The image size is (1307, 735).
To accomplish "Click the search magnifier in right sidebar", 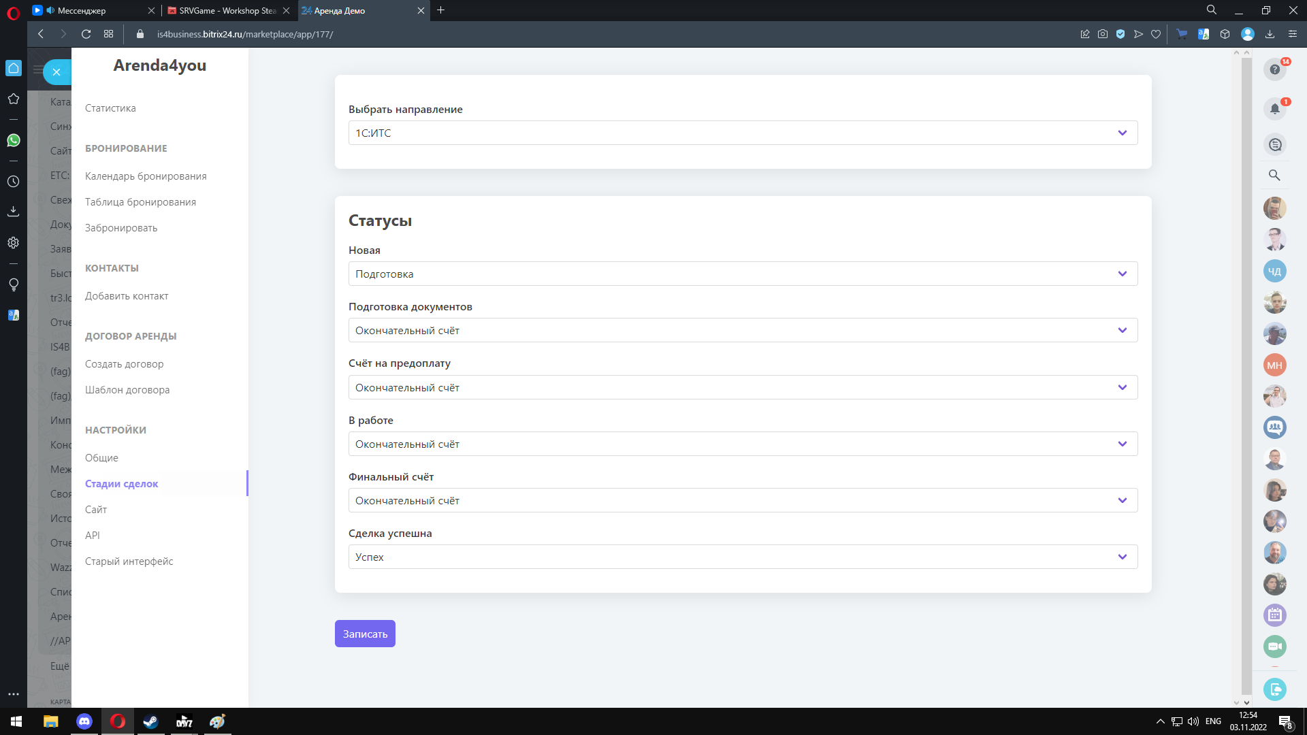I will tap(1274, 175).
